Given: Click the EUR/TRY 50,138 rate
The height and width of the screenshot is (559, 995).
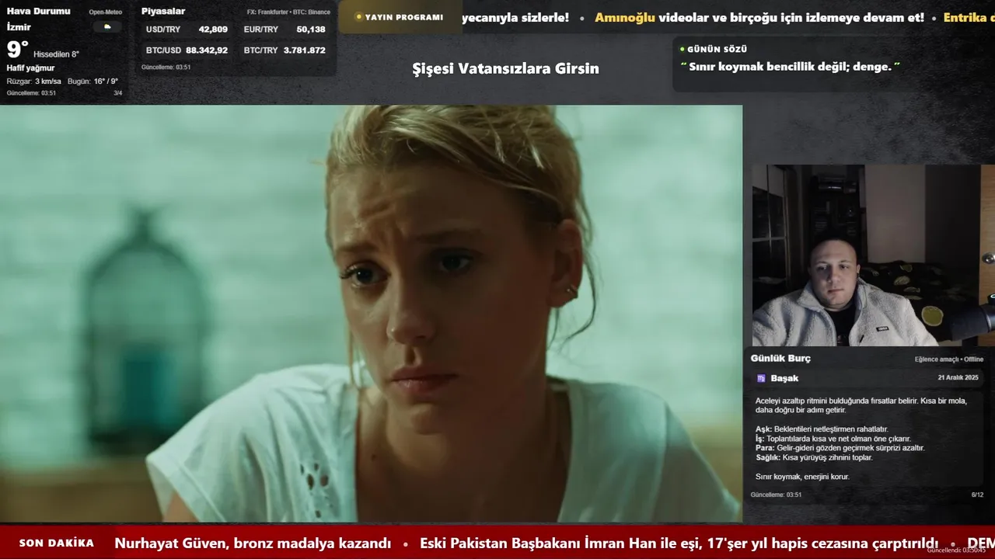Looking at the screenshot, I should [285, 30].
